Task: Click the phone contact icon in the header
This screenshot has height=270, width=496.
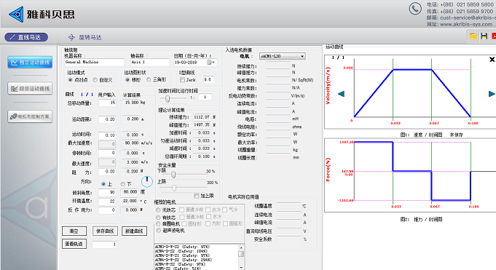Action: tap(415, 9)
